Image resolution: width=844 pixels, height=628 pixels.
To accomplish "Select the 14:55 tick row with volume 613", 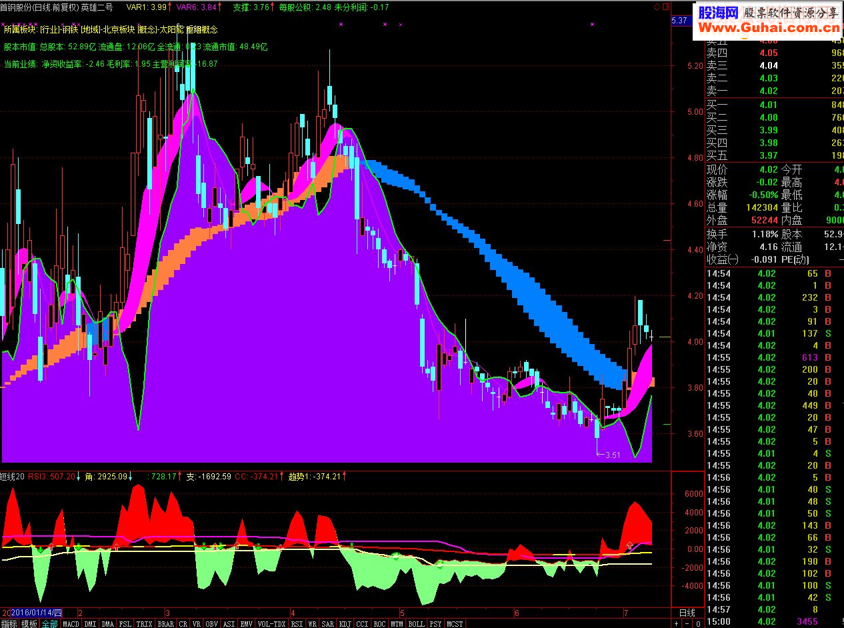I will [x=775, y=357].
